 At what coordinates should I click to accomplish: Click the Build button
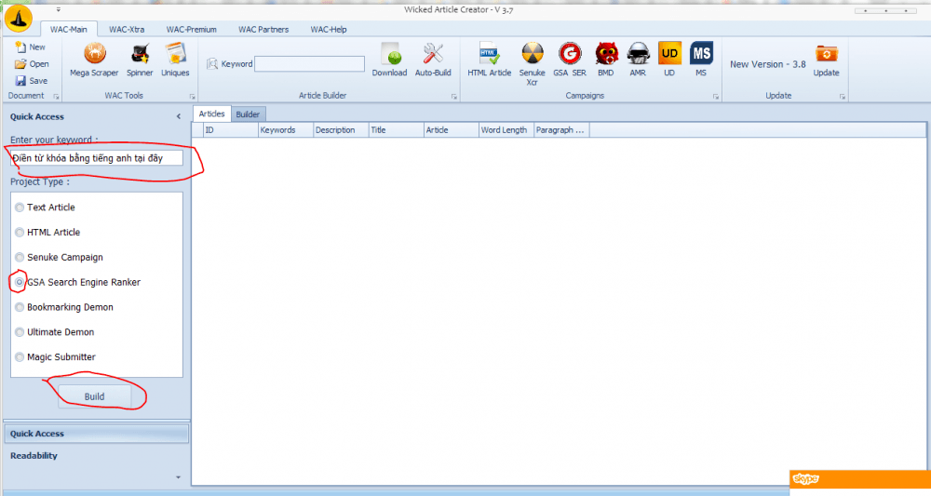[94, 396]
